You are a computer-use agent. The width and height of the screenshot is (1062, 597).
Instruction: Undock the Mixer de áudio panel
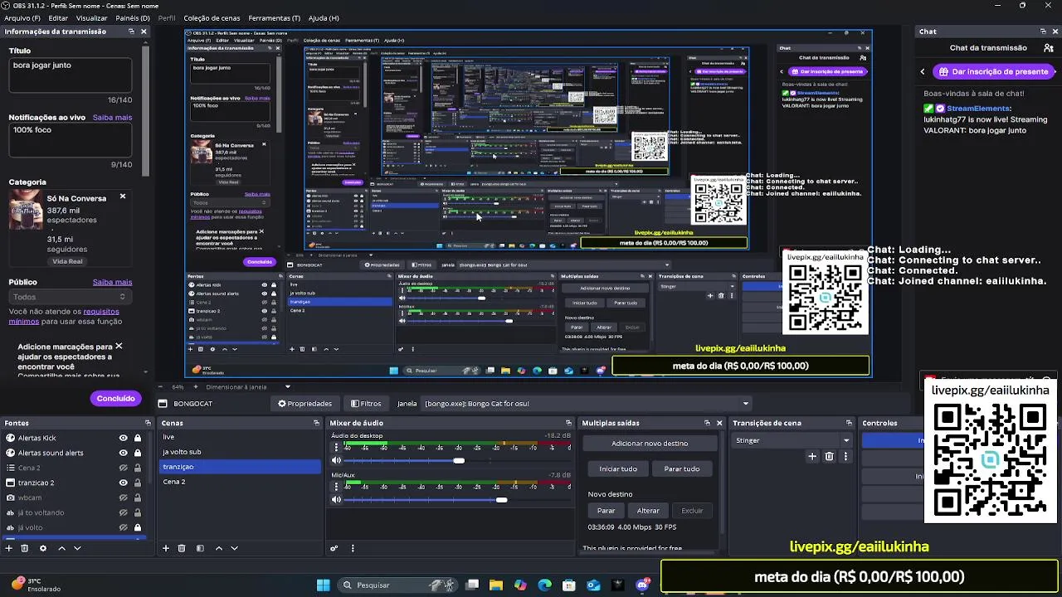pyautogui.click(x=568, y=423)
